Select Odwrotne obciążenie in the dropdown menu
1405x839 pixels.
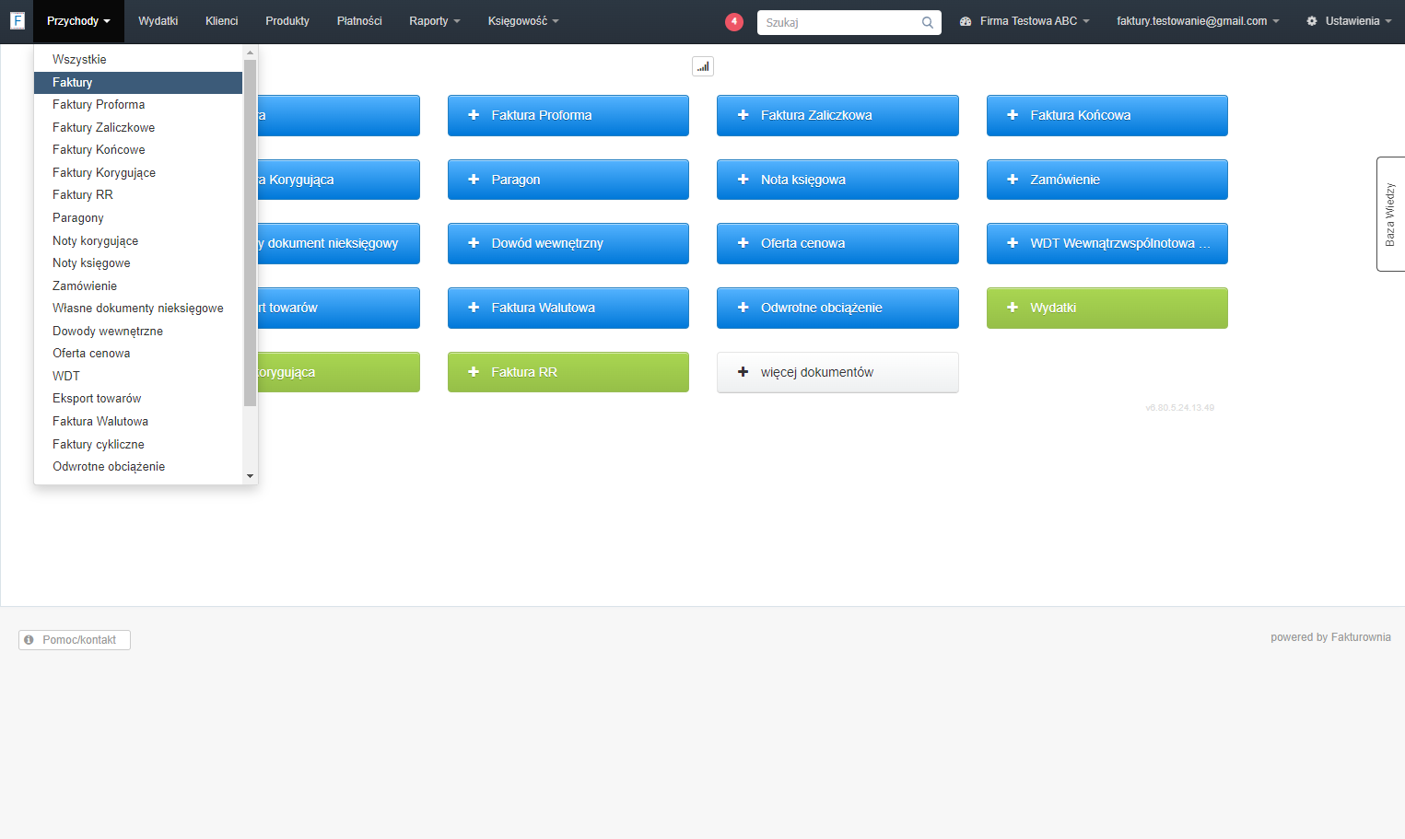[x=138, y=466]
